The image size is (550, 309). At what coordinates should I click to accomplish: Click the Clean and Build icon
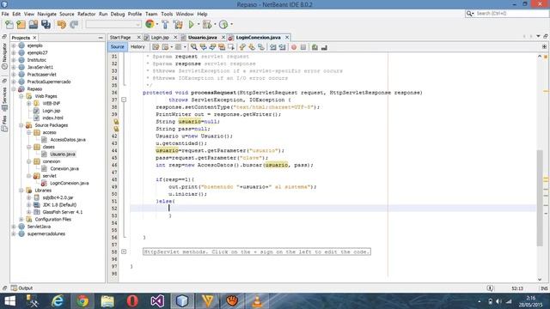pyautogui.click(x=178, y=24)
